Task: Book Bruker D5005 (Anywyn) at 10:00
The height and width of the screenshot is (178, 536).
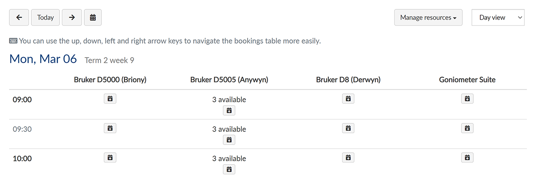Action: pos(229,169)
